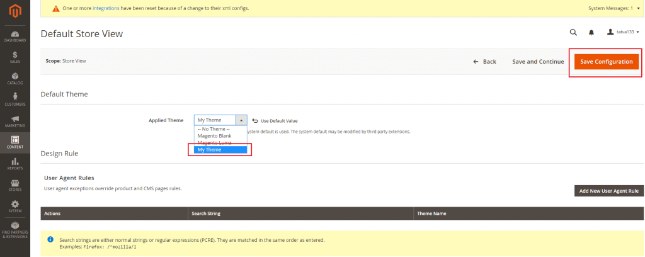Screen dimensions: 645x257
Task: Select Magento Luma theme option
Action: click(220, 142)
